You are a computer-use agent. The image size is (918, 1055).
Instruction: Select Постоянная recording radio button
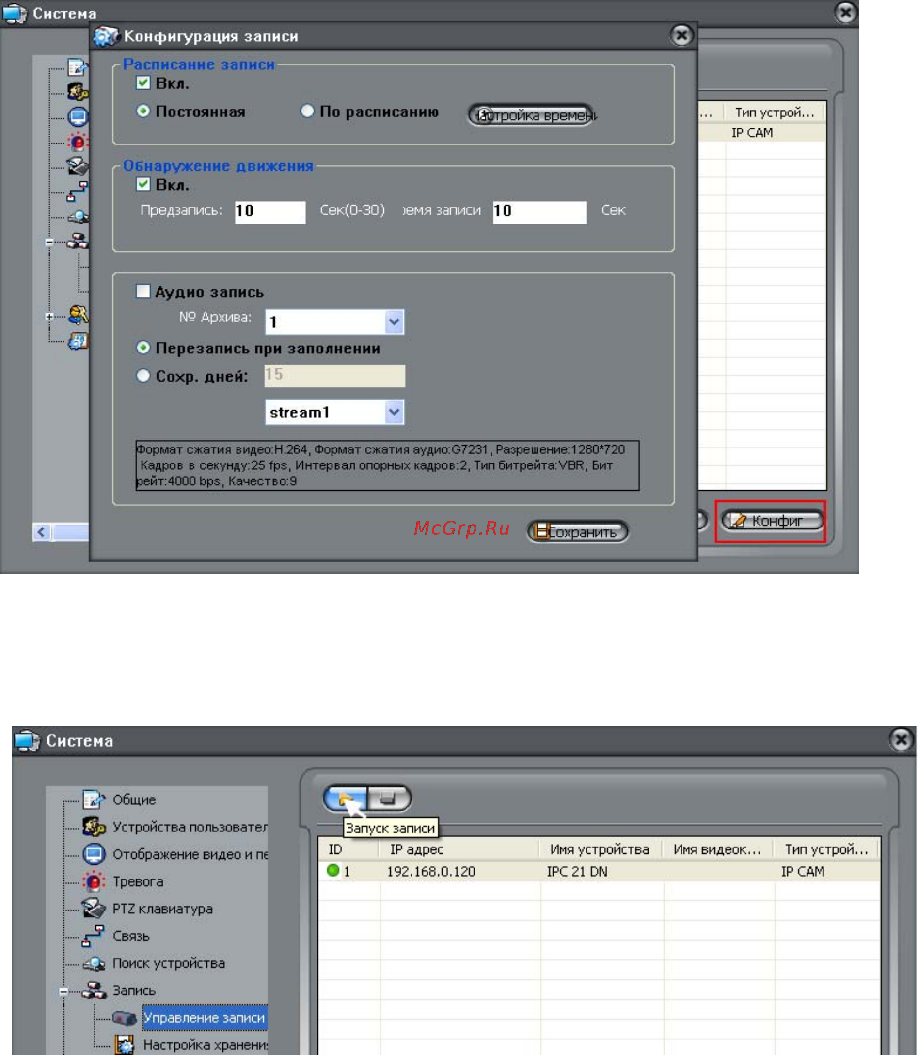click(x=143, y=111)
